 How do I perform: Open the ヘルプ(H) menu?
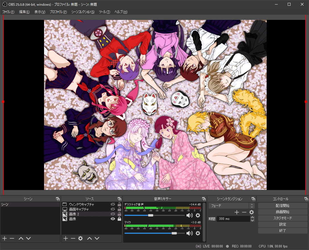[x=121, y=12]
